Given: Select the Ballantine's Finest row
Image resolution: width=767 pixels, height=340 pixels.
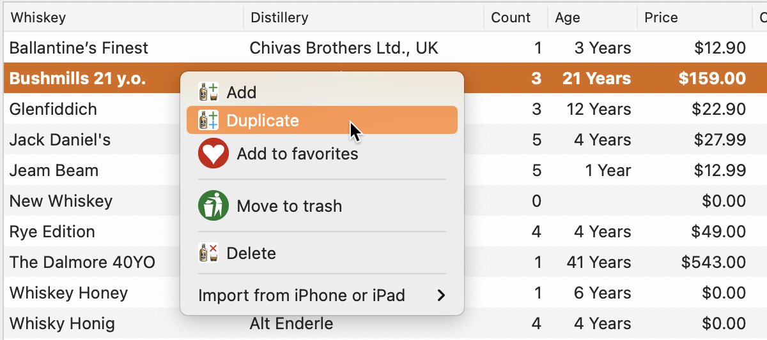Looking at the screenshot, I should pyautogui.click(x=383, y=48).
